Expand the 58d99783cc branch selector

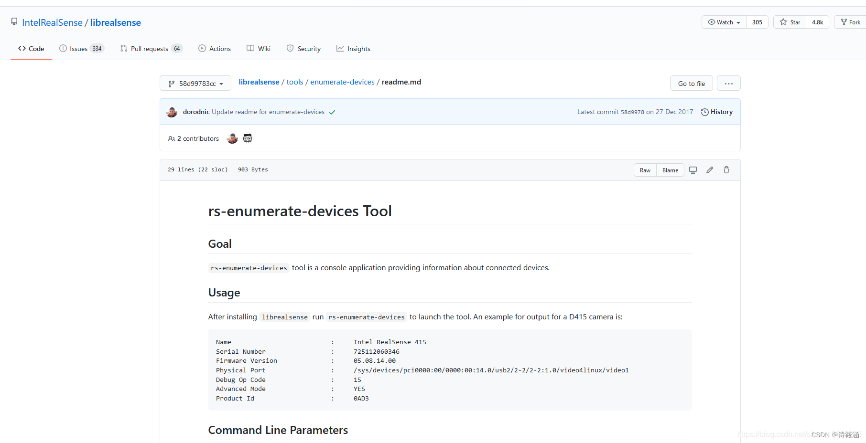tap(195, 83)
